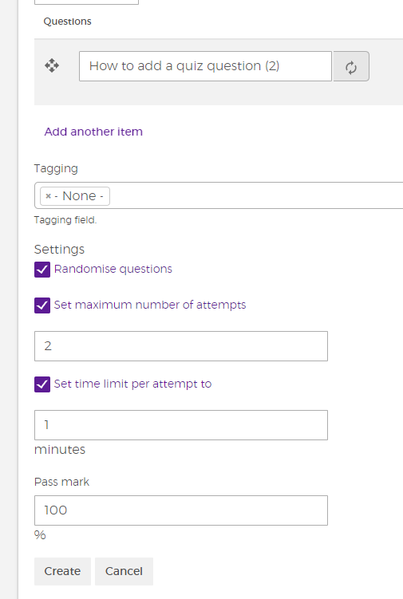Click the Set time limit per attempt to label
Screen dimensions: 403x599
pyautogui.click(x=132, y=384)
